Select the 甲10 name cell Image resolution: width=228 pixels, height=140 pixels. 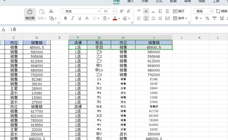[x=99, y=70]
